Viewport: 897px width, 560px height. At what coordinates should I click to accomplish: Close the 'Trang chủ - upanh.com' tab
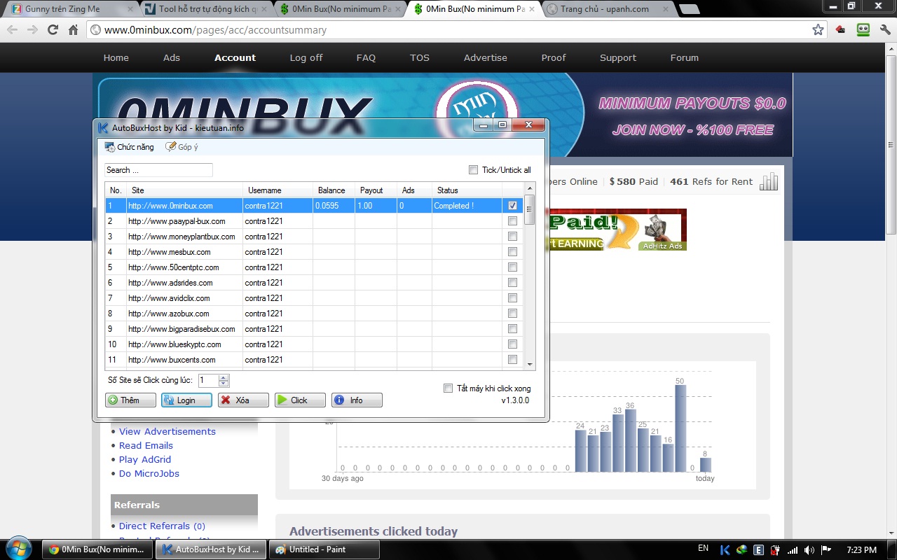667,9
